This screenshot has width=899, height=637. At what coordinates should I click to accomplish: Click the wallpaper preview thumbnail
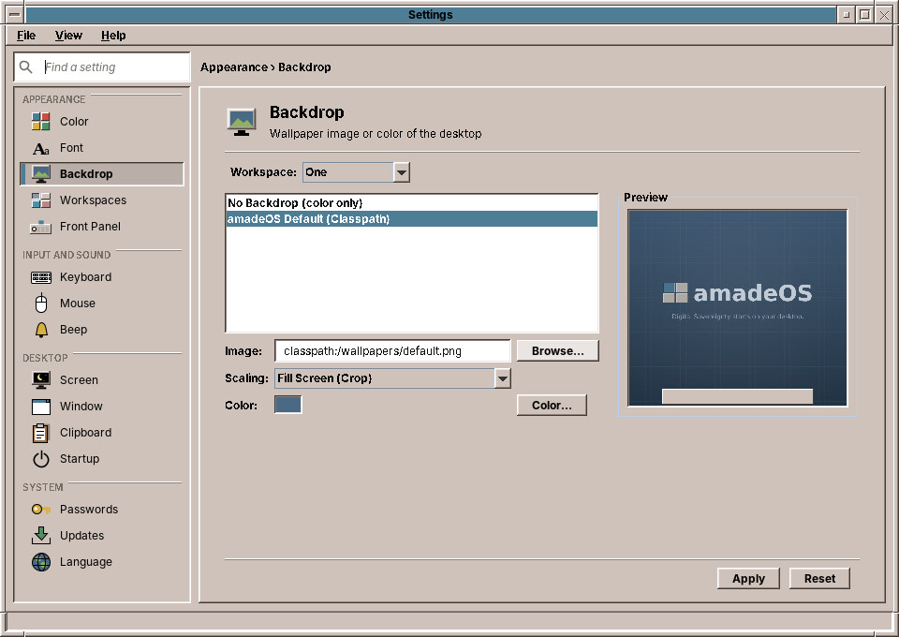tap(738, 308)
